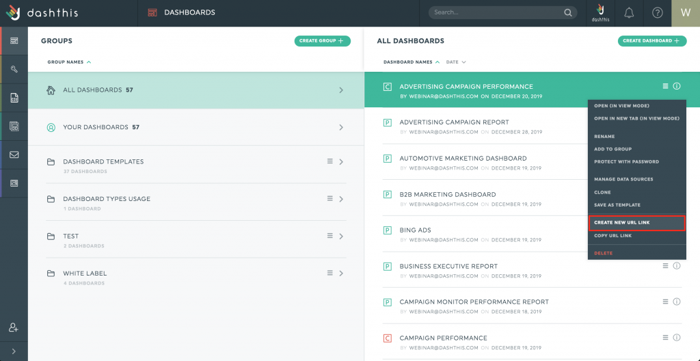Click the add user icon in sidebar
The image size is (700, 361).
pyautogui.click(x=14, y=327)
